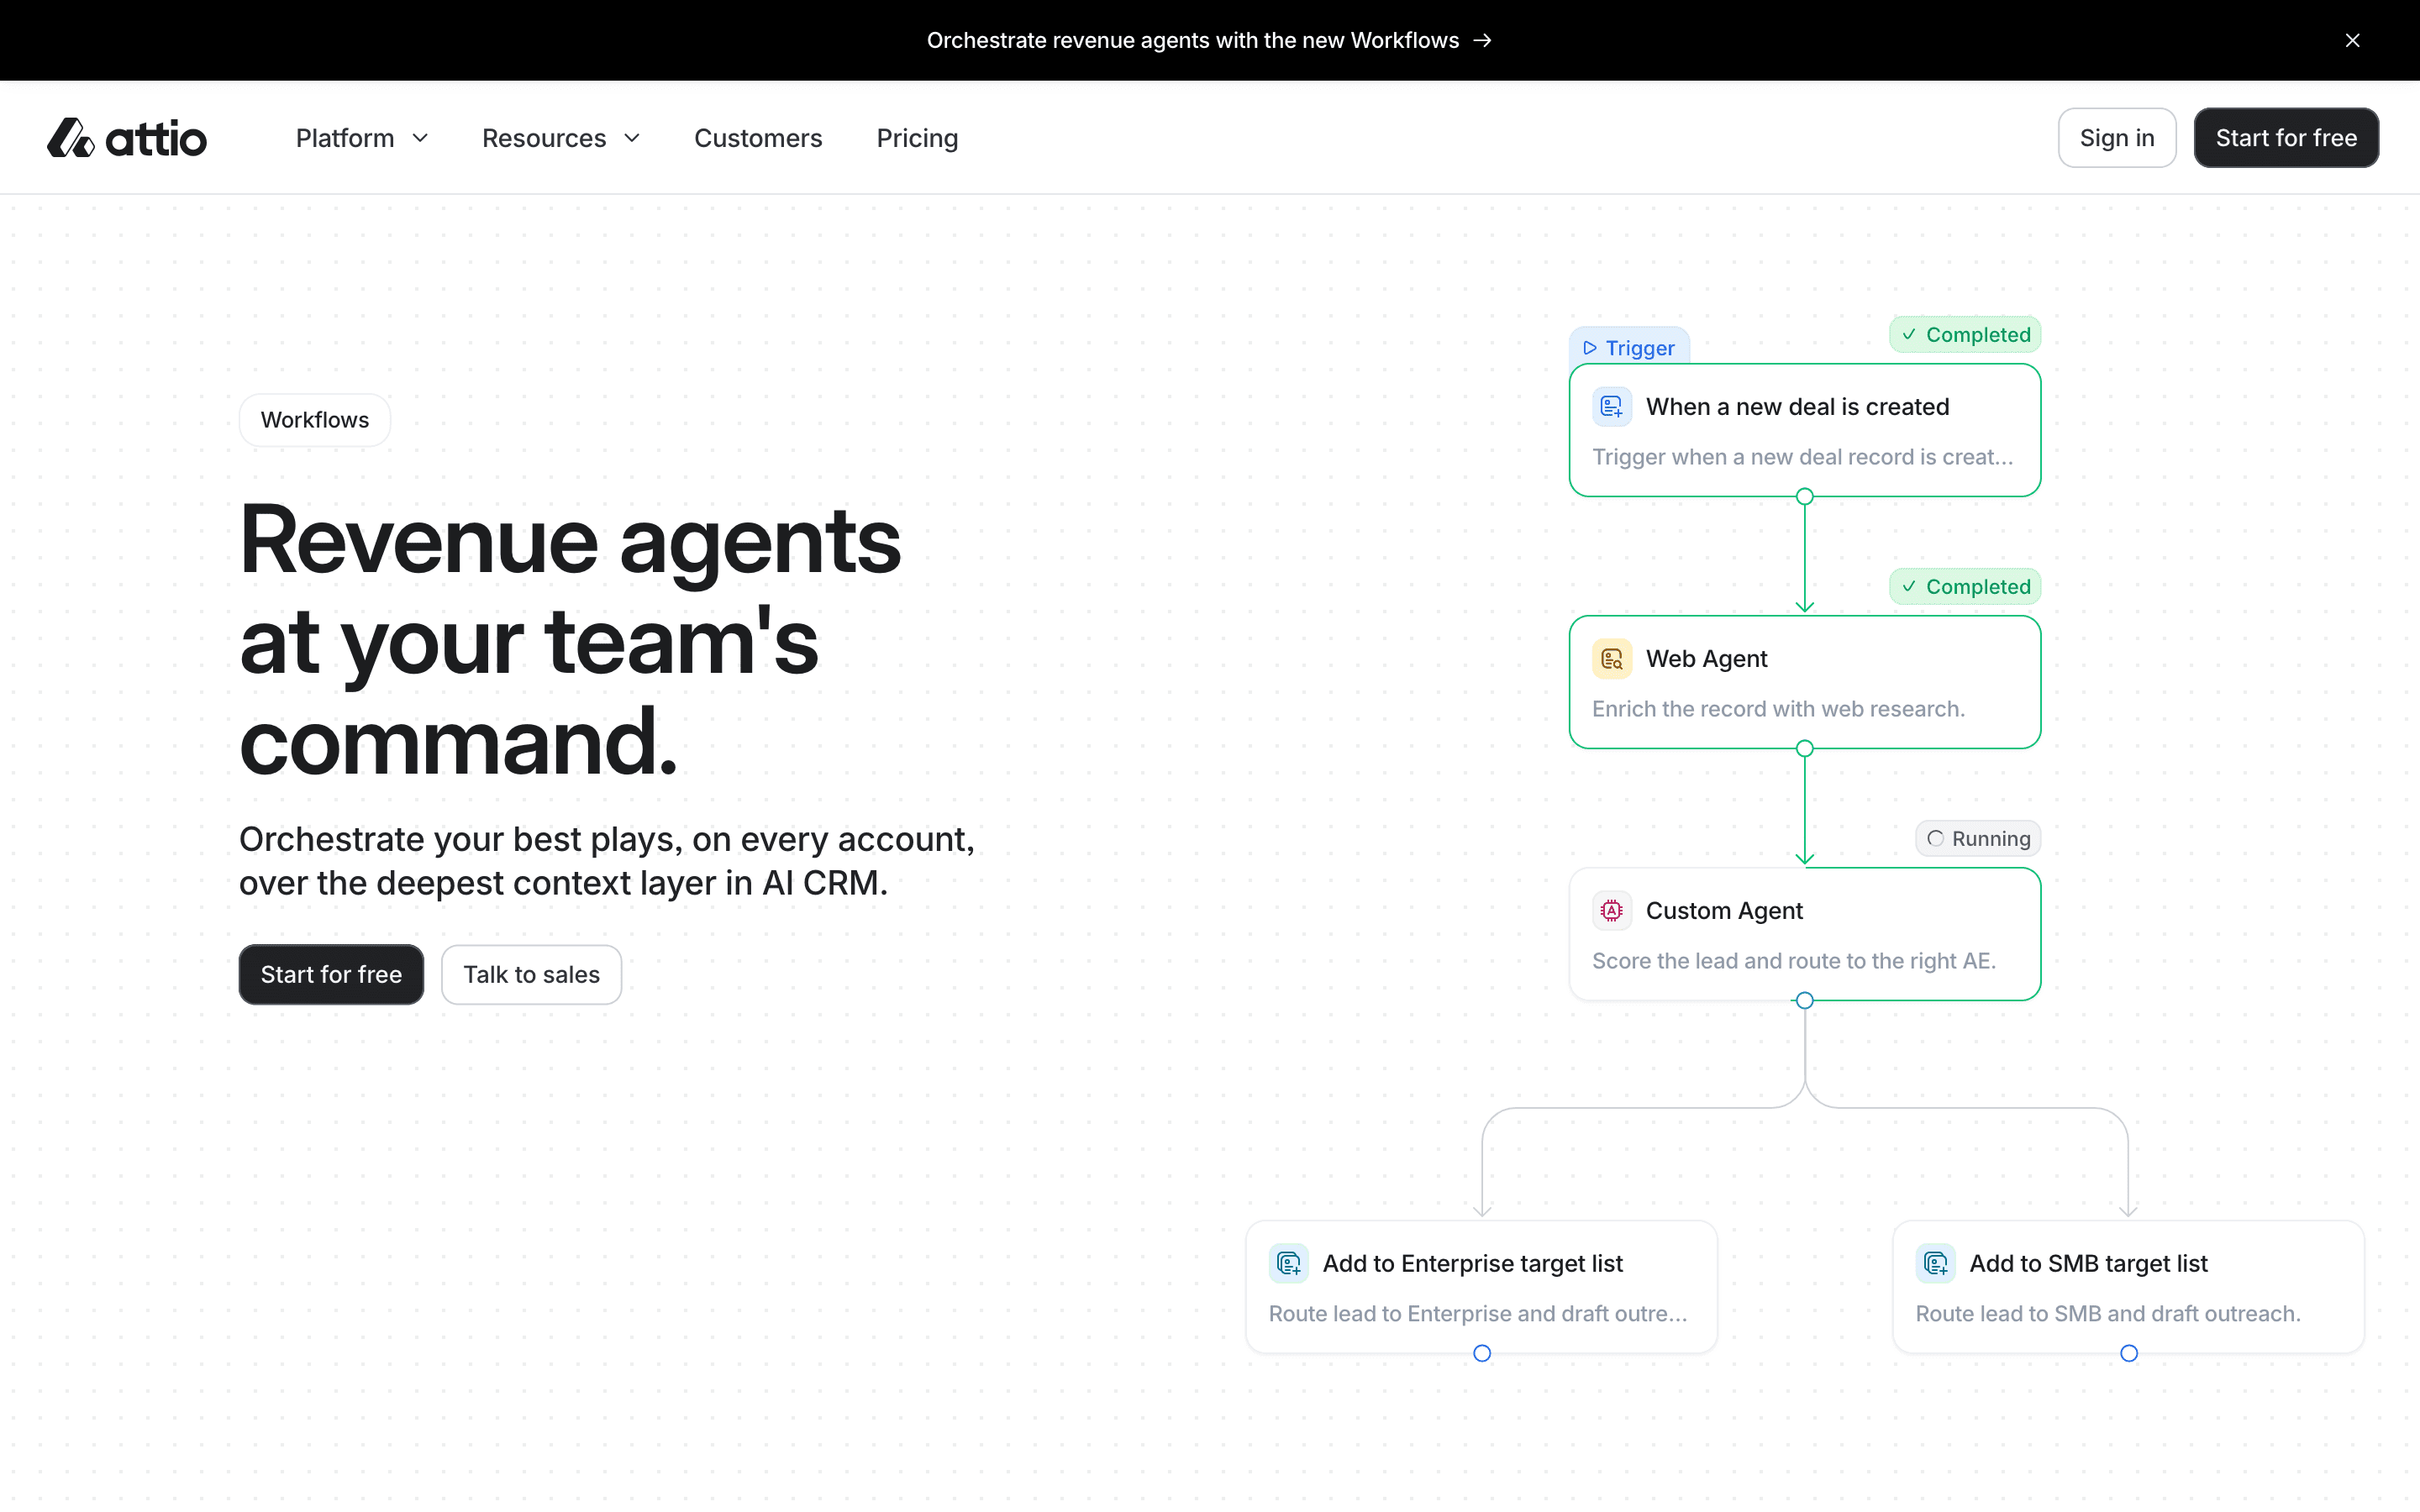2420x1512 pixels.
Task: Click the Running status badge
Action: 1978,839
